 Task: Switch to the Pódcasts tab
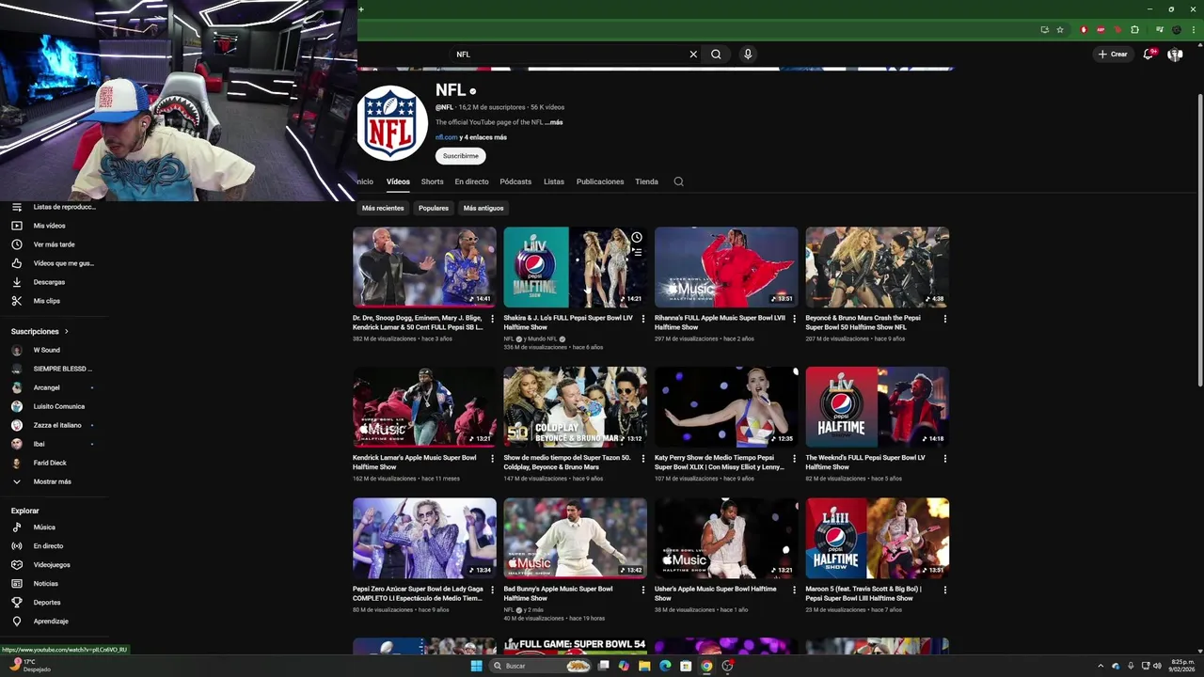tap(515, 181)
